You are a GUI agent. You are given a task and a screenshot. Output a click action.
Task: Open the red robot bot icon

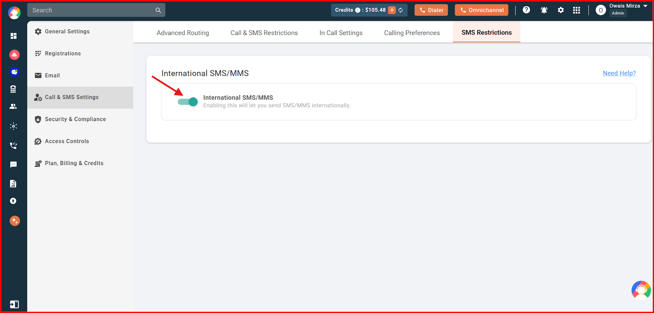tap(14, 55)
